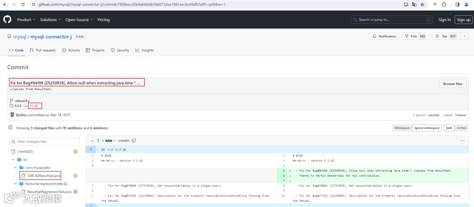
Task: Go back with browser back arrow
Action: (5, 5)
